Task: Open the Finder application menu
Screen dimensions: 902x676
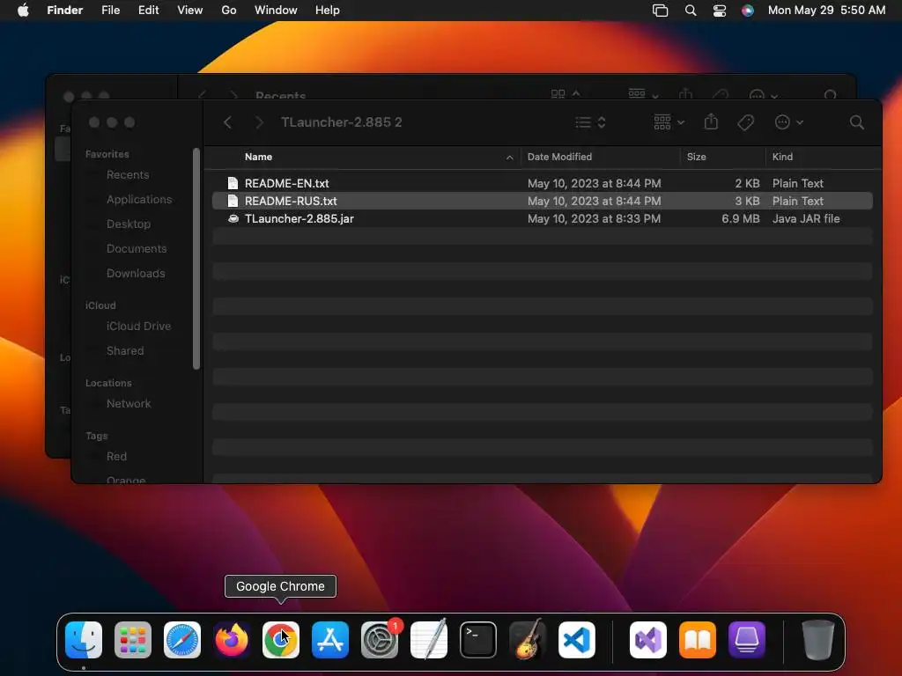Action: pos(65,11)
